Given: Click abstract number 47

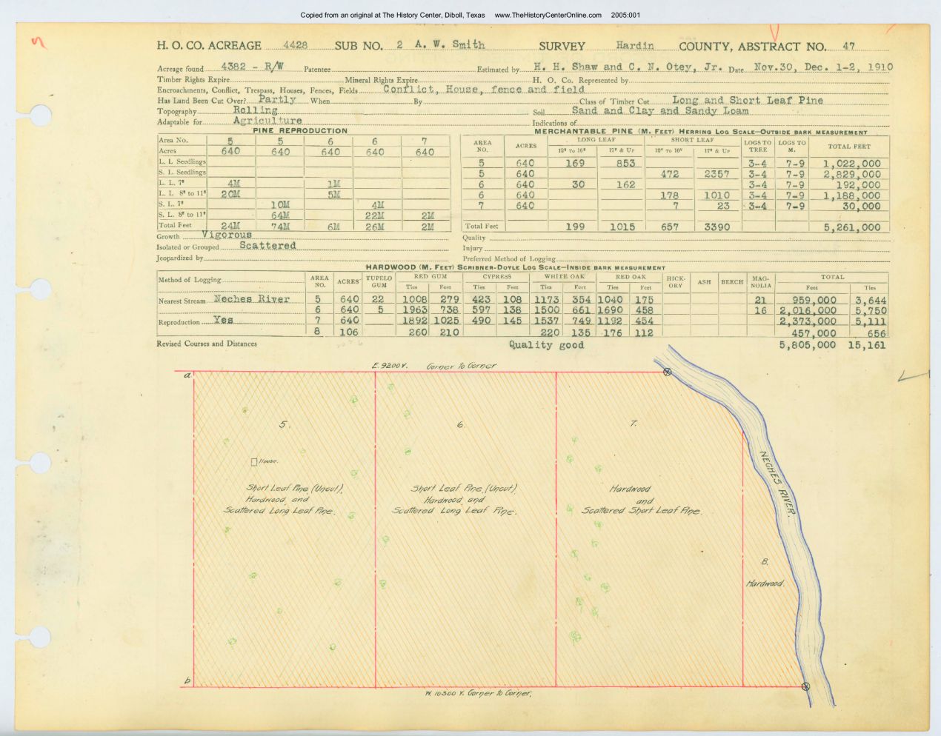Looking at the screenshot, I should coord(848,45).
